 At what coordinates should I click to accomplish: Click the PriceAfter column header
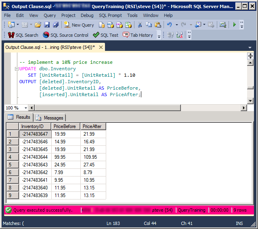tap(93, 126)
